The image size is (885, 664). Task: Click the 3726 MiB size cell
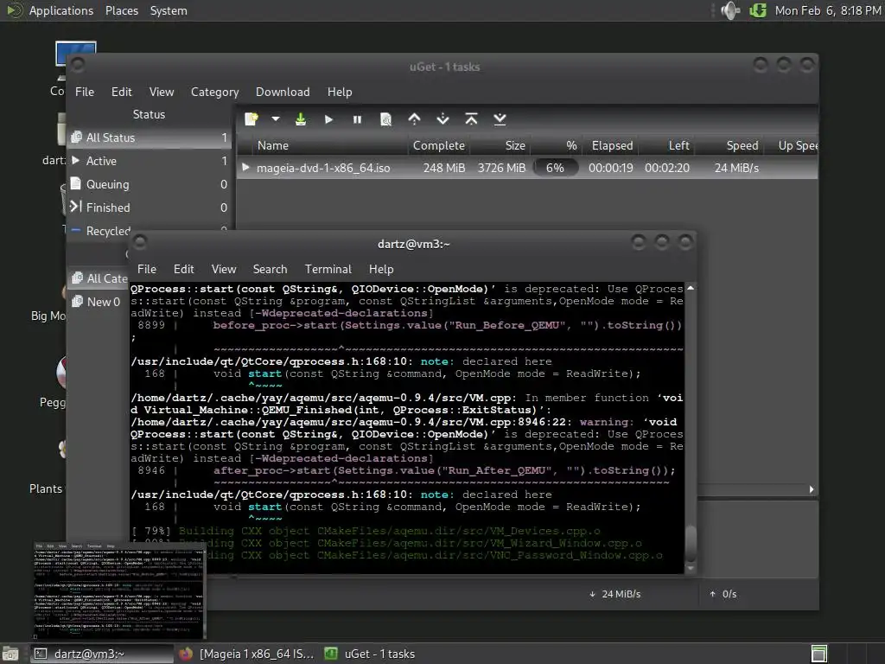tap(501, 169)
